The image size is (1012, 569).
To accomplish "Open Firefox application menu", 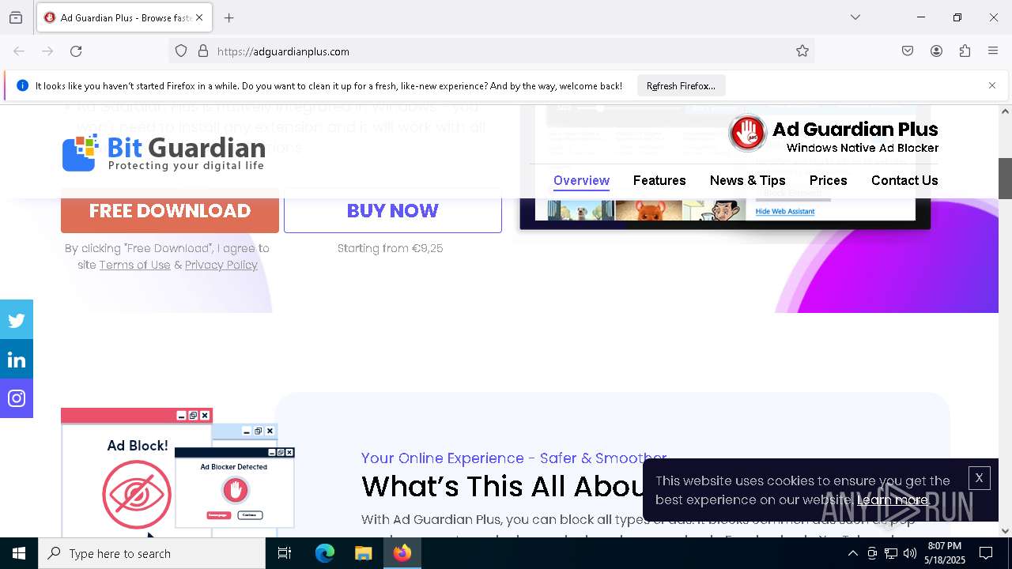I will pos(993,51).
